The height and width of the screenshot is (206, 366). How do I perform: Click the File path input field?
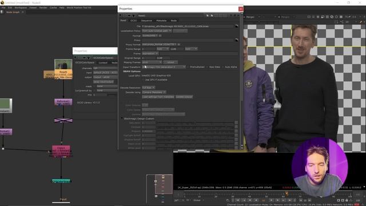click(x=188, y=26)
